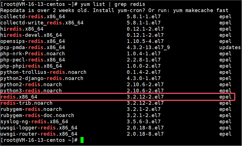Click version 2.0.18-8.el7 in uwsgi-router-redis row
Viewport: 242px width, 146px height.
tap(145, 134)
